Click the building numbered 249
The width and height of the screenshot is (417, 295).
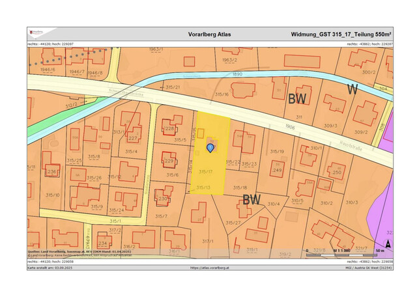(277, 170)
